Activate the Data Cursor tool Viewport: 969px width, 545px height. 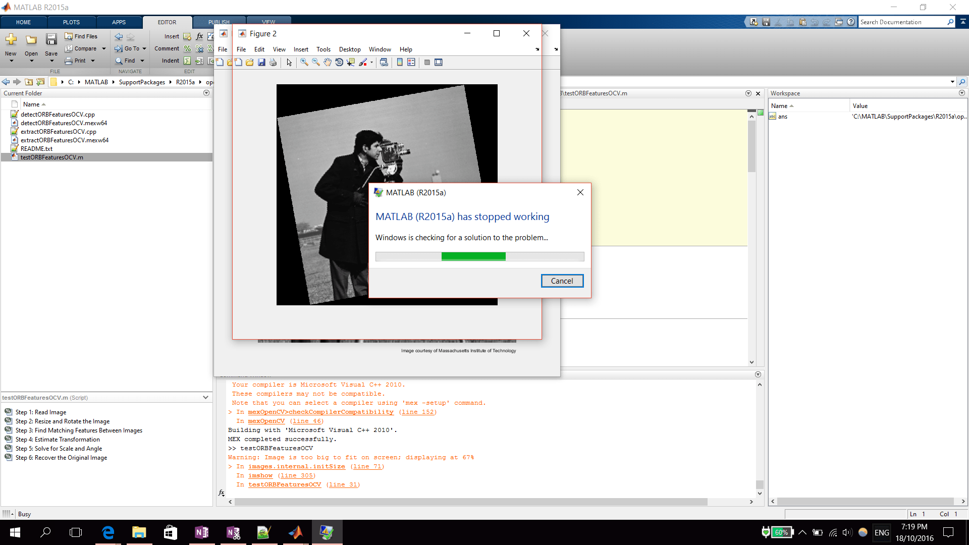coord(350,63)
